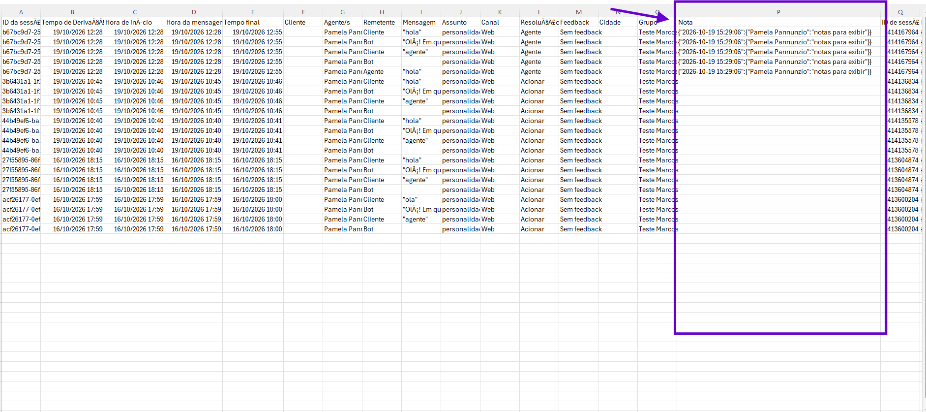Click the Nota cell in the Remetente Agente row
The height and width of the screenshot is (412, 926).
pyautogui.click(x=778, y=71)
